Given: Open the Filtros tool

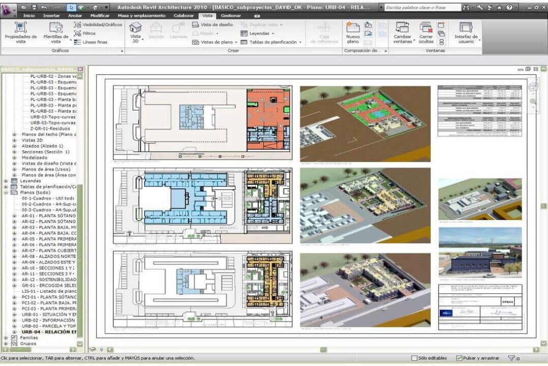Looking at the screenshot, I should [85, 34].
